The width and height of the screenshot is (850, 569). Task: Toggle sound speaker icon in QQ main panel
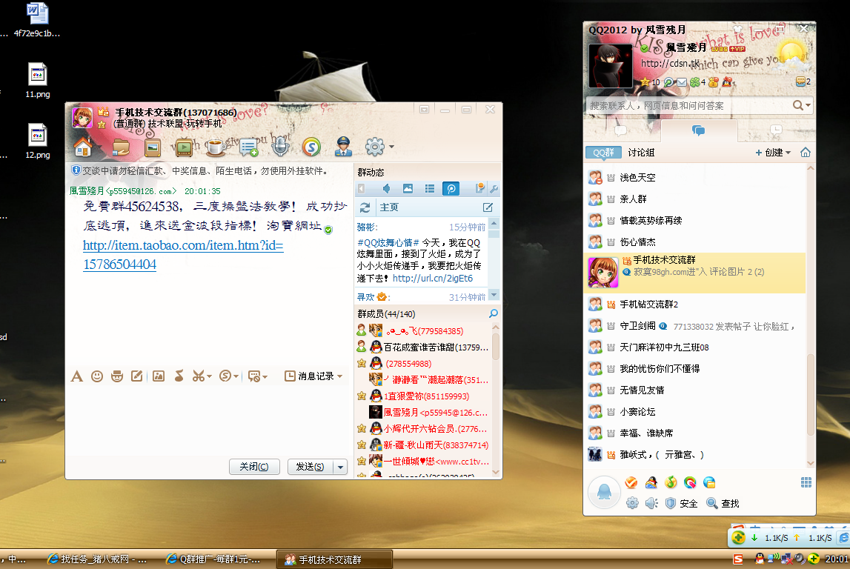pyautogui.click(x=651, y=503)
